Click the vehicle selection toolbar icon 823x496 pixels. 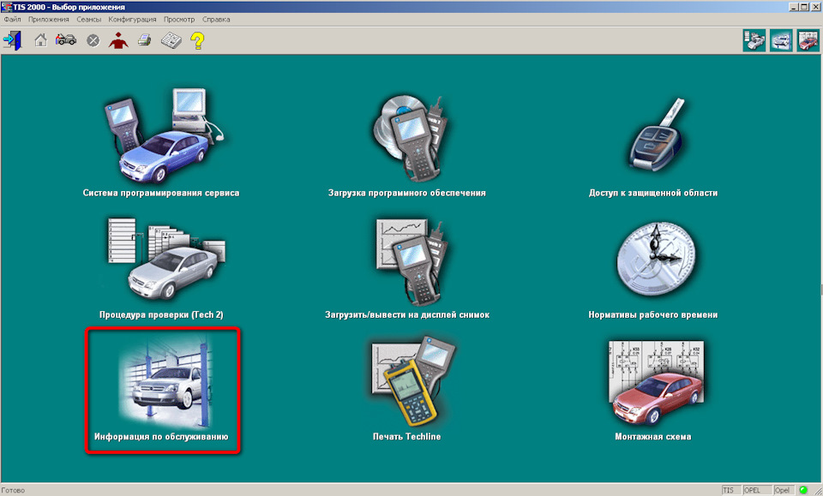(66, 40)
